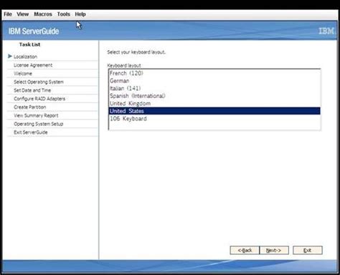The width and height of the screenshot is (340, 275).
Task: Open the Macros menu
Action: [43, 14]
